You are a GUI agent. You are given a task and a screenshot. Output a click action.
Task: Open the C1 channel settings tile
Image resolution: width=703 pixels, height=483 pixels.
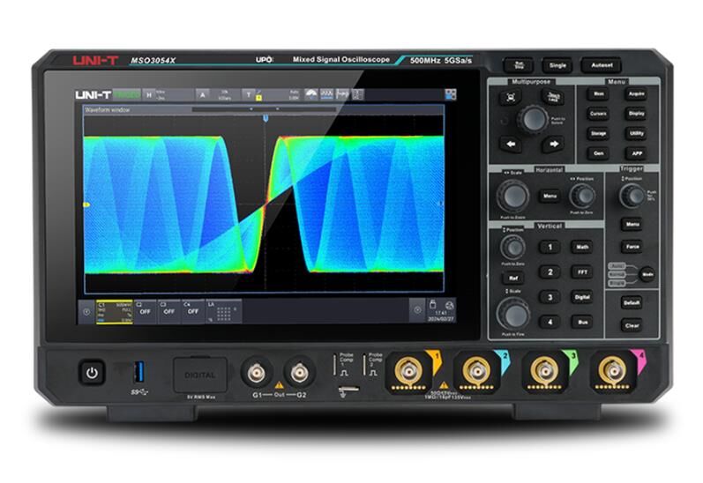[114, 310]
